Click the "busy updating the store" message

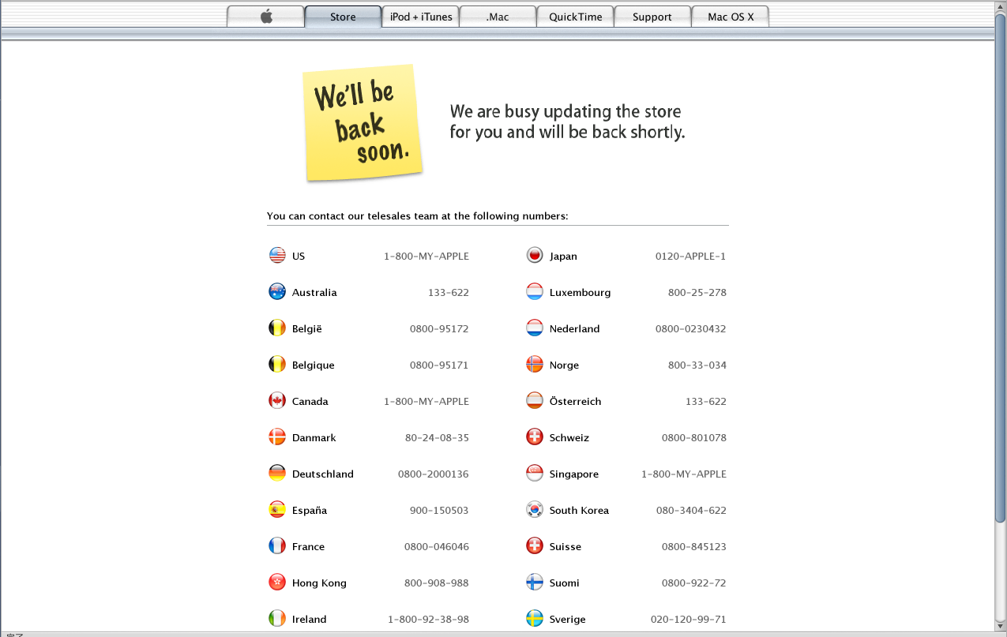(x=567, y=122)
